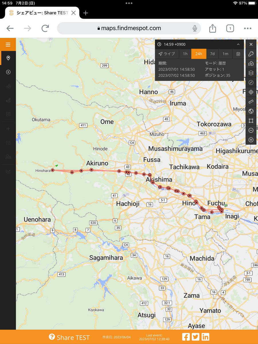This screenshot has height=344, width=258.
Task: Select the map pin sidebar icon
Action: (8, 58)
